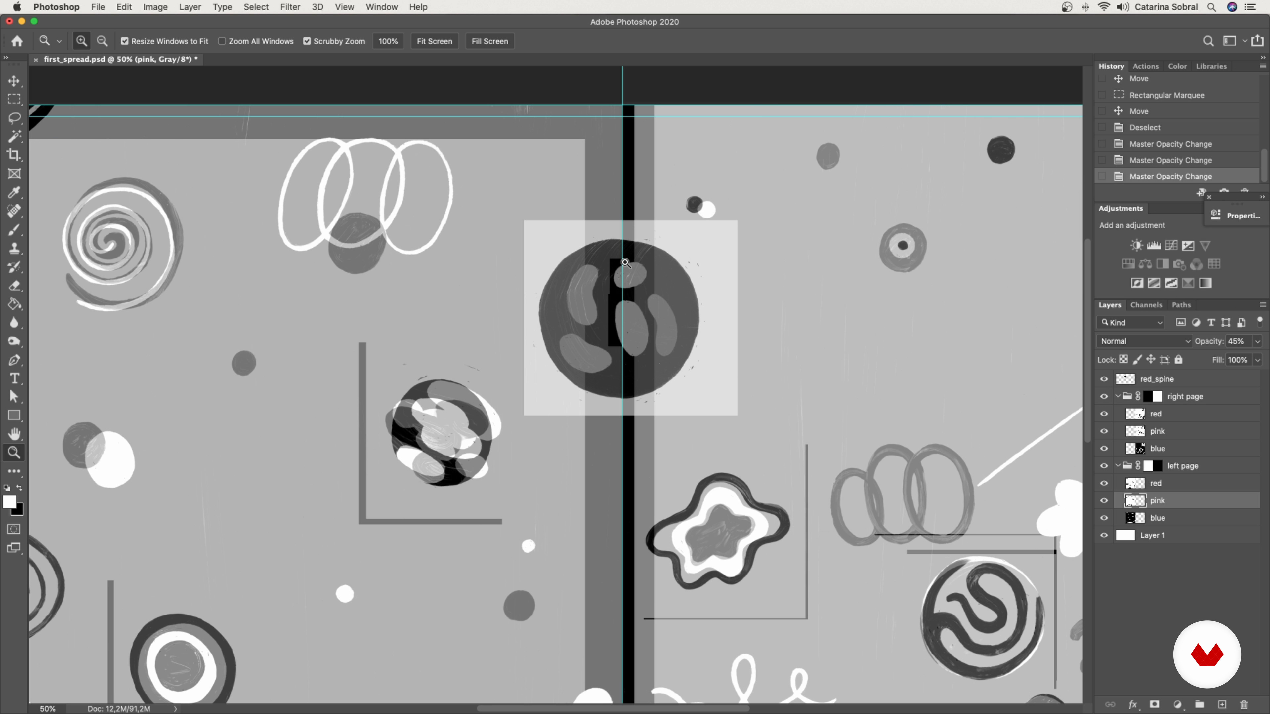Hide the selected pink layer in left page
This screenshot has height=714, width=1270.
(x=1104, y=501)
